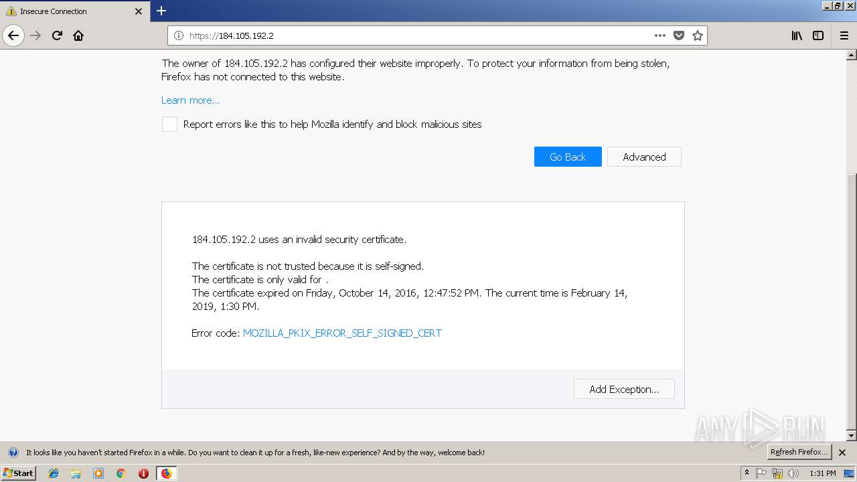Close the Insecure Connection tab

(x=139, y=11)
